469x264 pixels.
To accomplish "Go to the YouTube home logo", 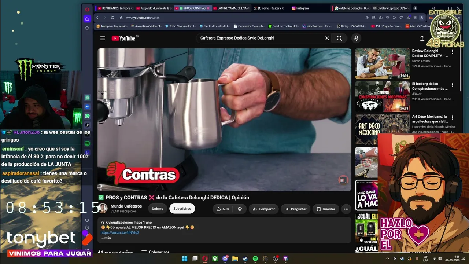I will (x=123, y=38).
